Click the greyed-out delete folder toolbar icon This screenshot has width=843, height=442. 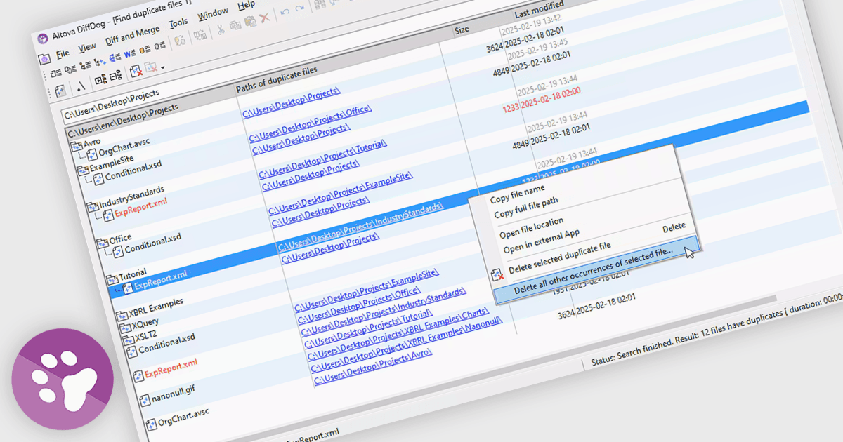150,67
